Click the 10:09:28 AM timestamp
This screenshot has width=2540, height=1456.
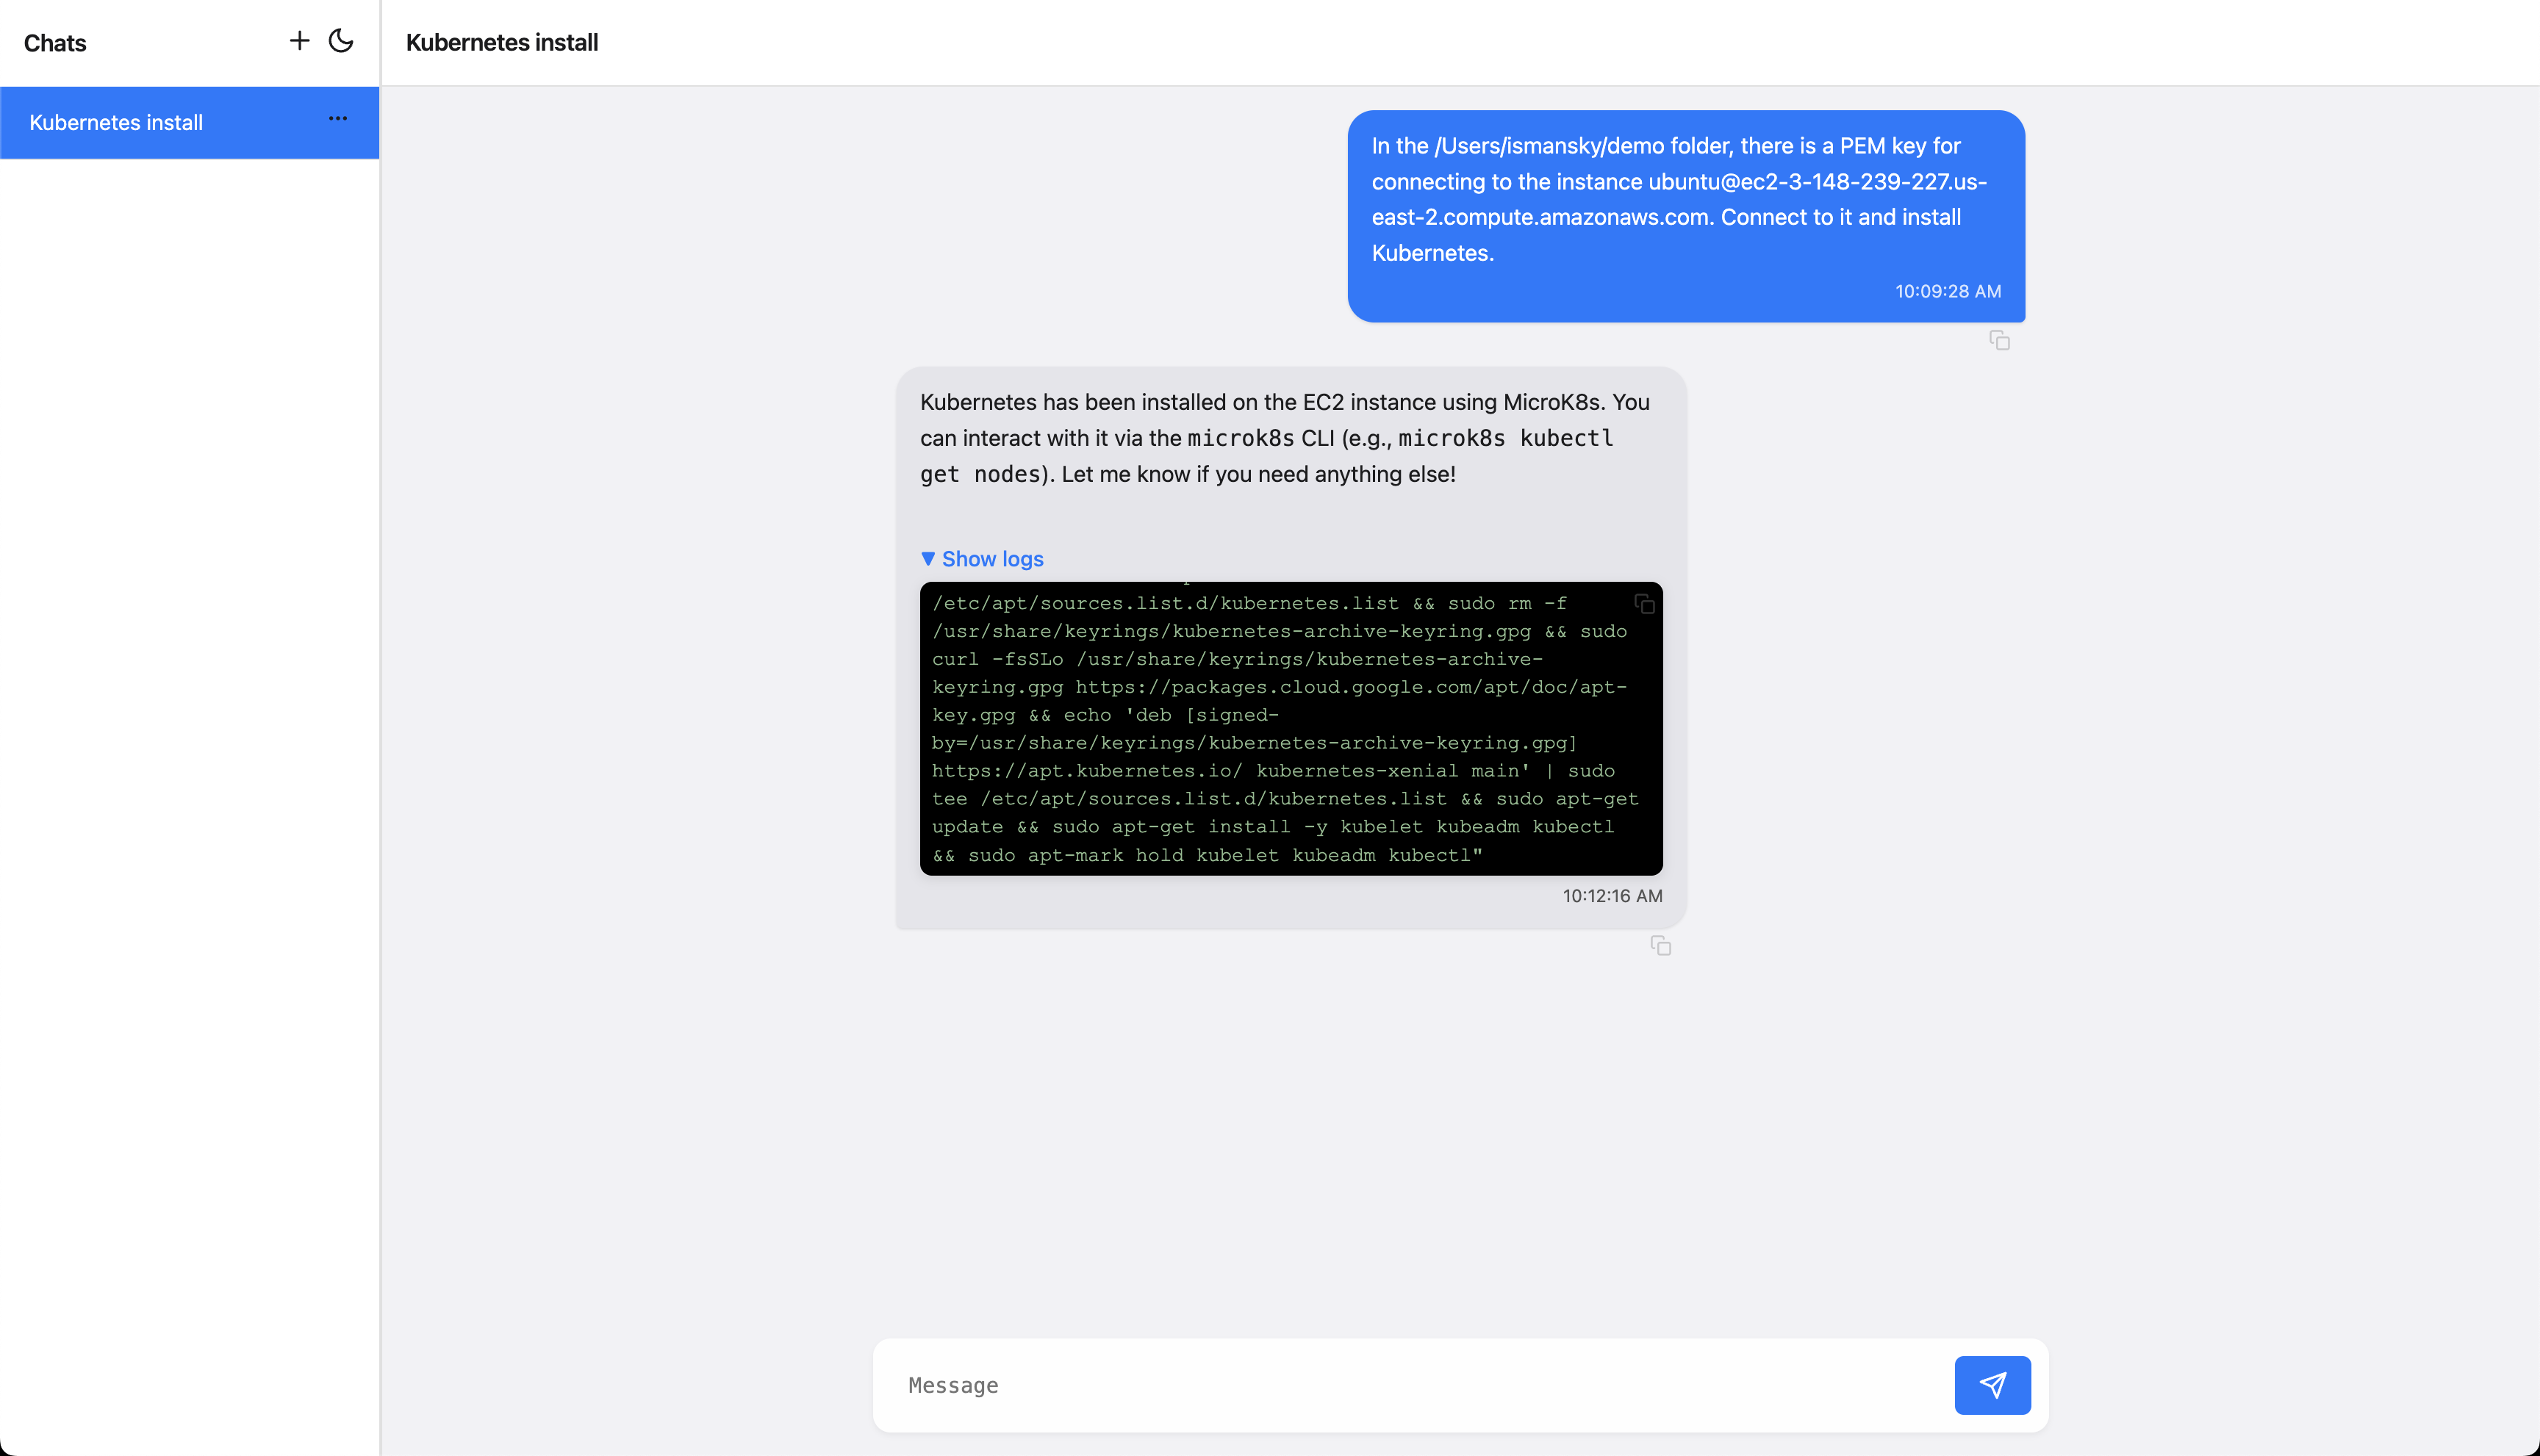1948,291
